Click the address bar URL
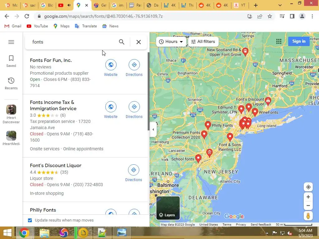The height and width of the screenshot is (239, 319). tap(103, 16)
